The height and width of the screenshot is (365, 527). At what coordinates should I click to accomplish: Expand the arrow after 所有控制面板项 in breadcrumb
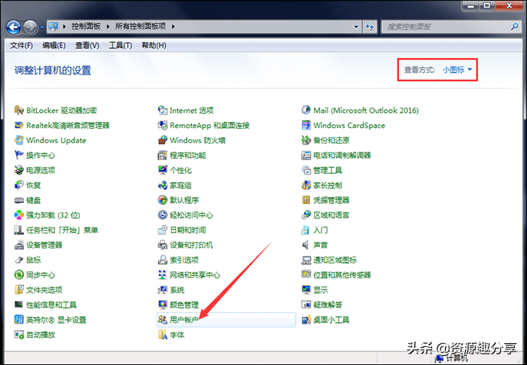click(x=173, y=26)
